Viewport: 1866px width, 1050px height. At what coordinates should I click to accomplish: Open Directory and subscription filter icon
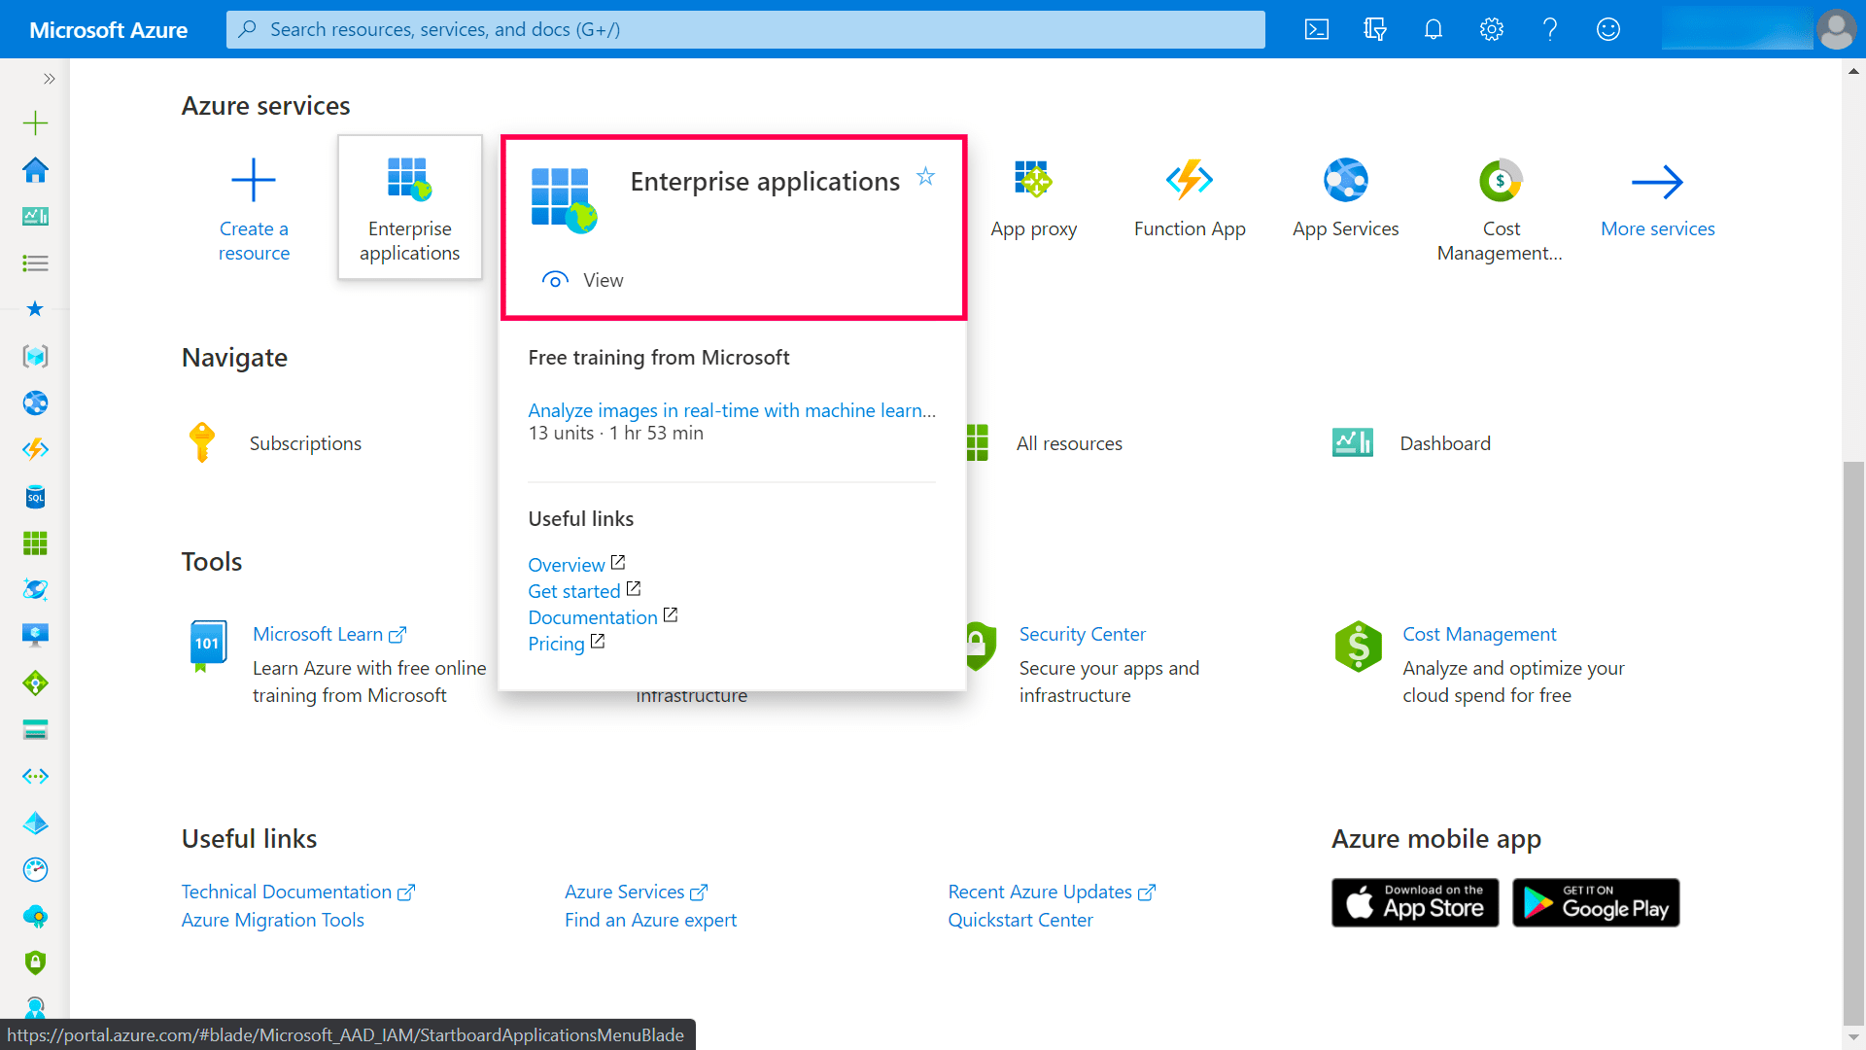tap(1375, 29)
